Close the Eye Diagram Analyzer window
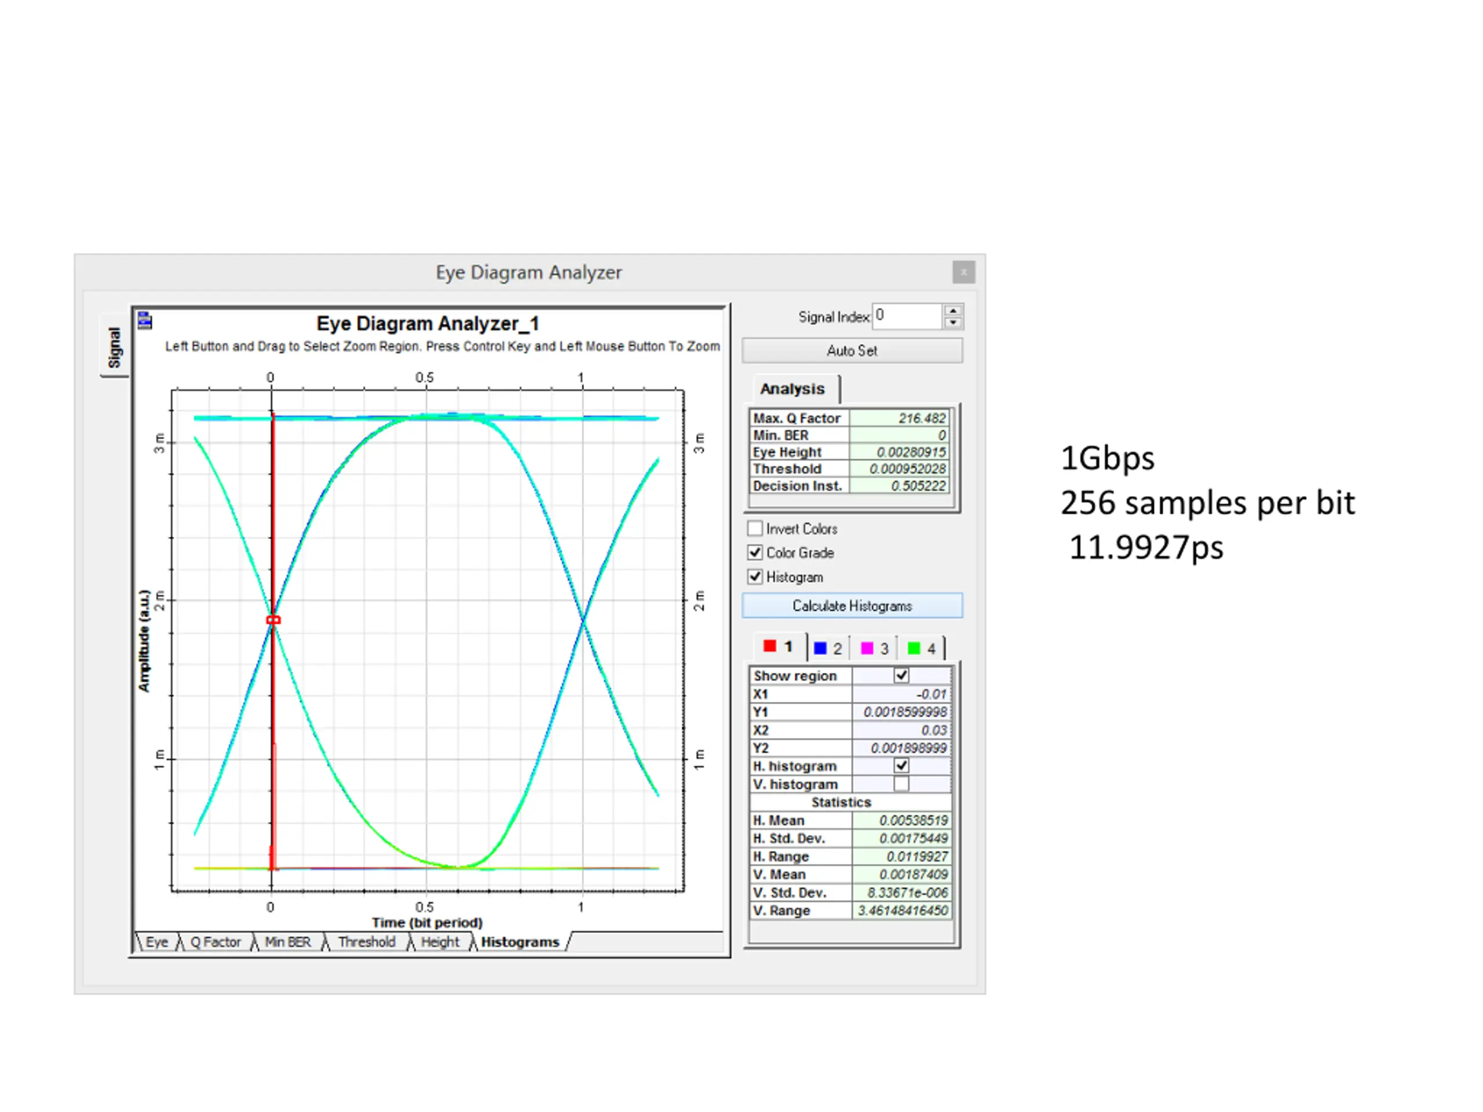The image size is (1483, 1112). 963,272
